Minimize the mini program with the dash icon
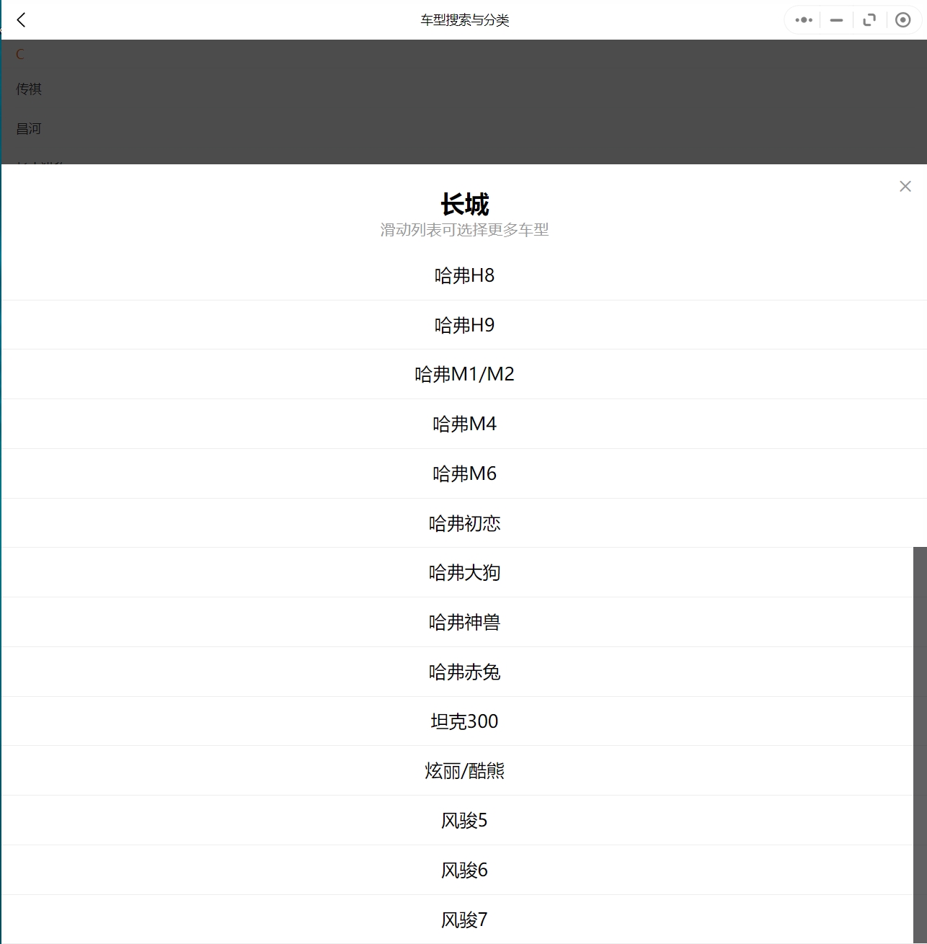 pos(835,19)
